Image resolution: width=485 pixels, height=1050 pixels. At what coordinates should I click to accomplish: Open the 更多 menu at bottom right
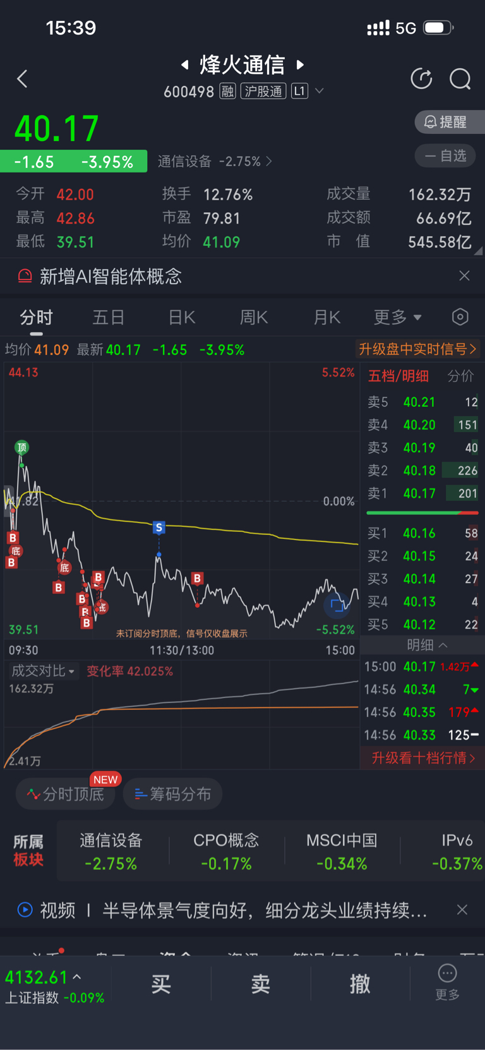447,982
